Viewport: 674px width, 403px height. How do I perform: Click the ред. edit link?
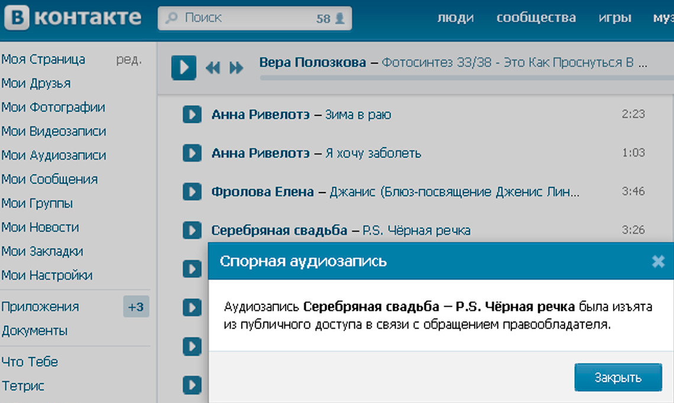click(x=128, y=60)
